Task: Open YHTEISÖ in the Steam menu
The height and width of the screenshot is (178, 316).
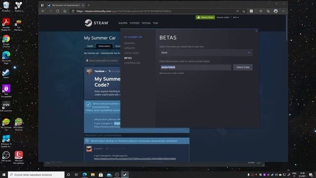Action: [x=134, y=23]
